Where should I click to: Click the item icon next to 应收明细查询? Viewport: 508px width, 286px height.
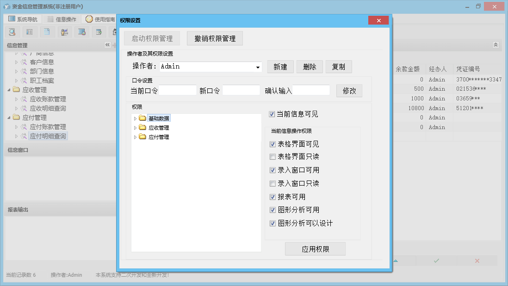tap(24, 108)
